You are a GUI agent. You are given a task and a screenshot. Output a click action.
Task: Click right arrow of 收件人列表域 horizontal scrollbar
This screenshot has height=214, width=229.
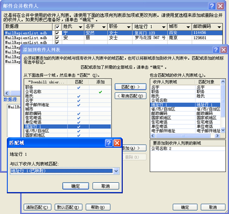point(218,135)
